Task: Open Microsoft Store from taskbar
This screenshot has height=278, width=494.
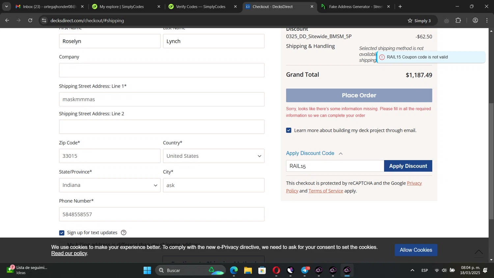Action: coord(262,270)
